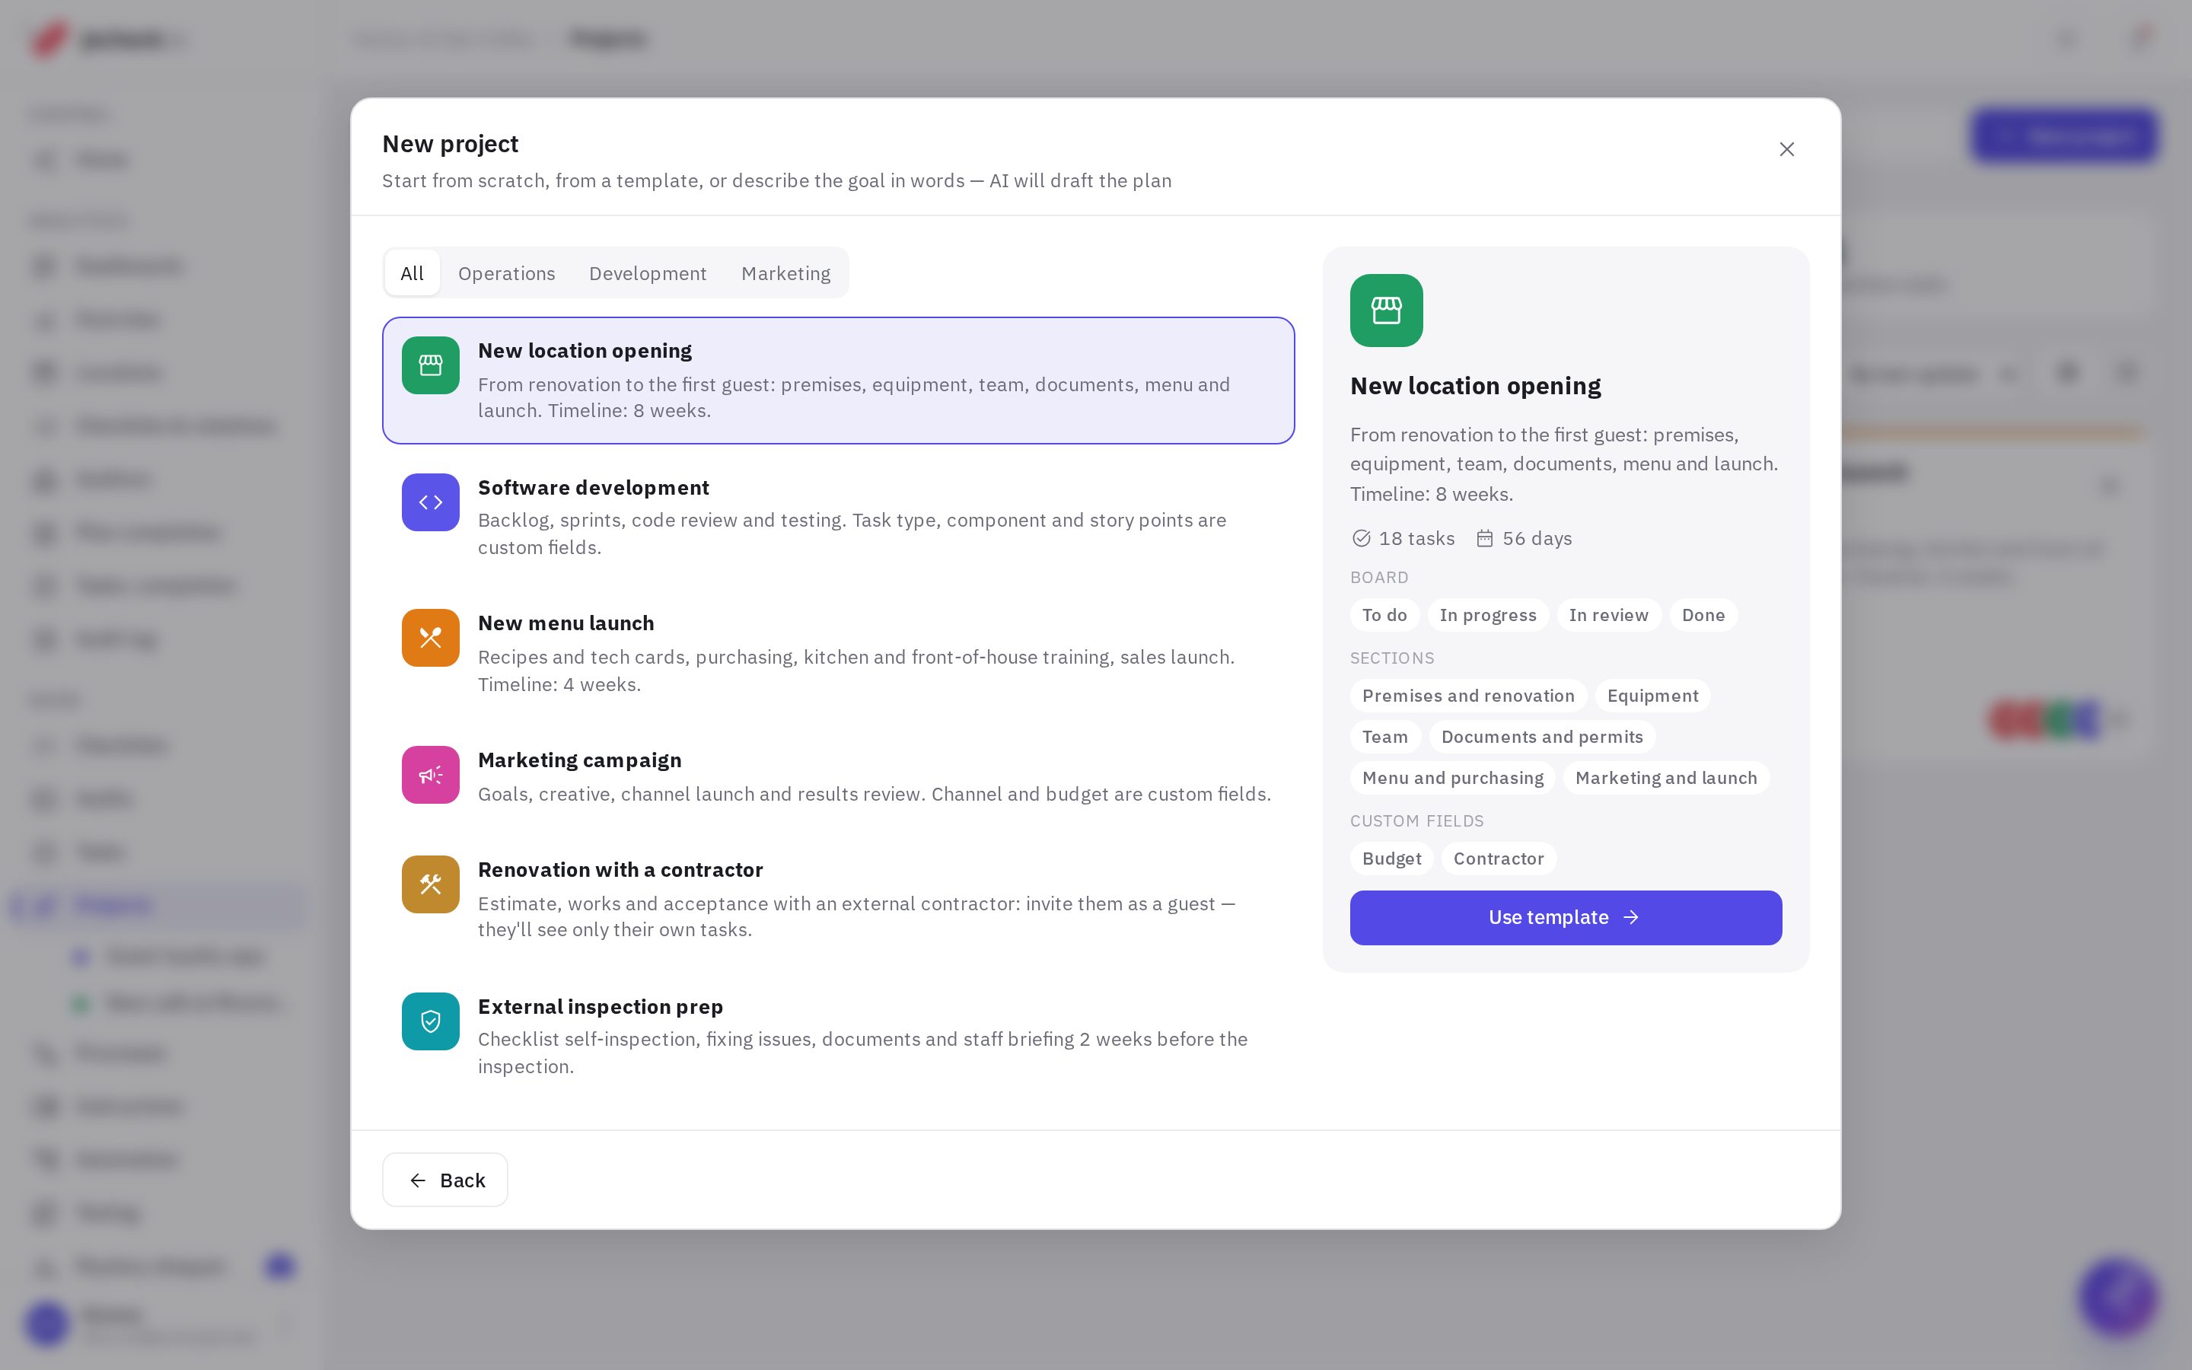
Task: Click the Marketing campaign megaphone icon
Action: pos(430,775)
